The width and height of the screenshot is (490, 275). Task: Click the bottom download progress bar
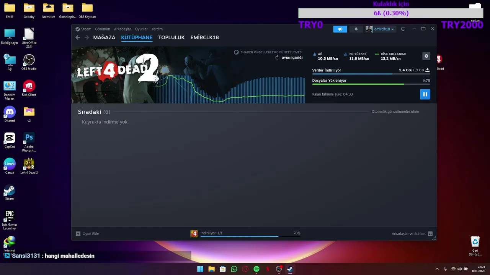point(250,236)
